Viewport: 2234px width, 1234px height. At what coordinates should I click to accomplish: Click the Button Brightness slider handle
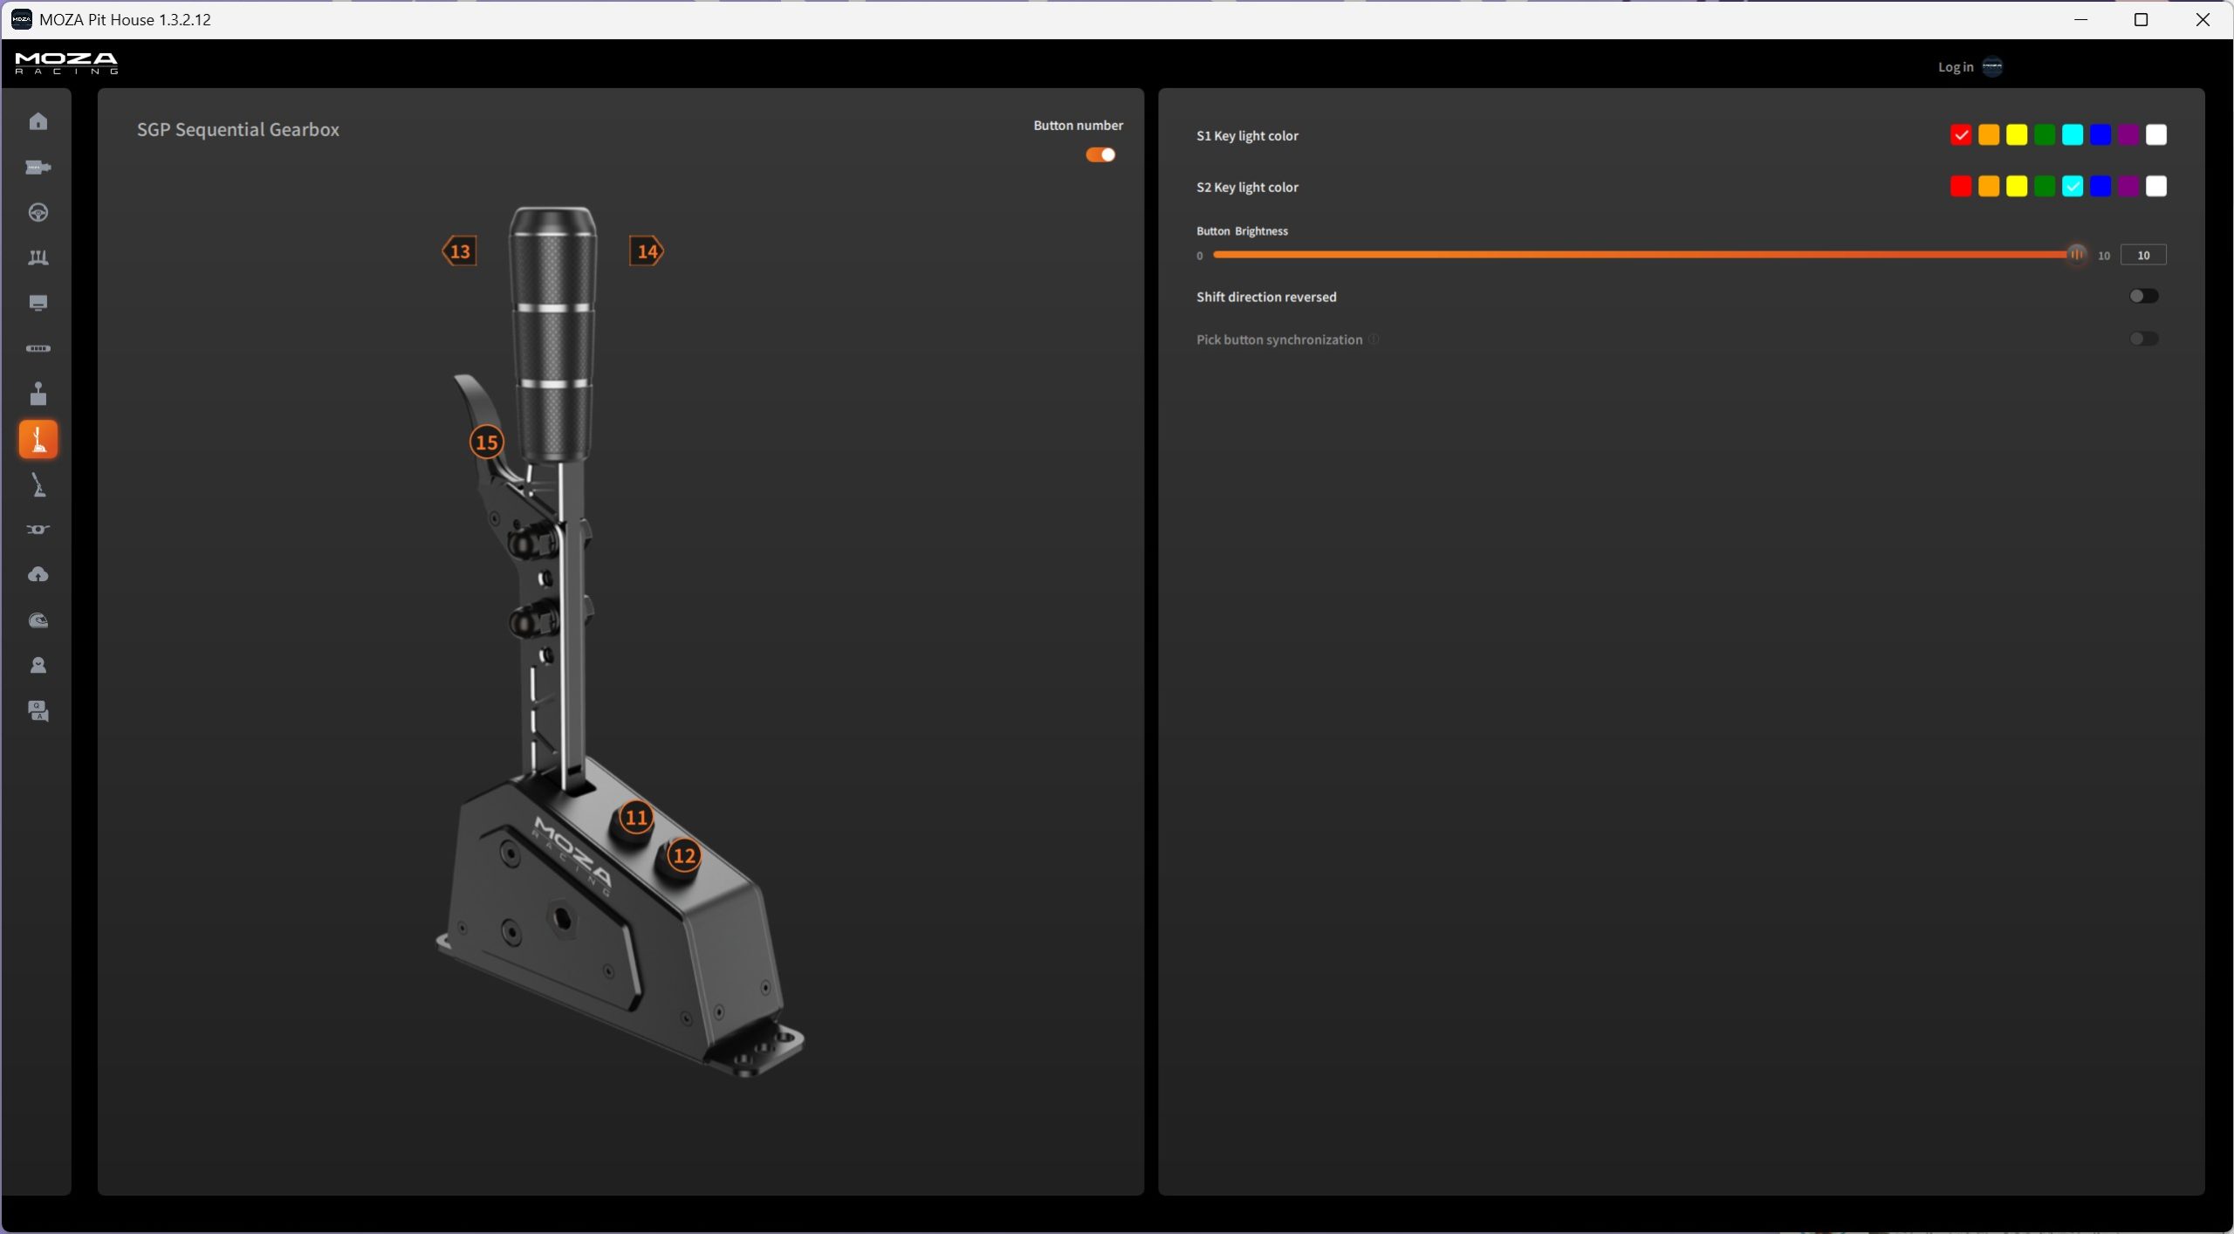[2077, 254]
